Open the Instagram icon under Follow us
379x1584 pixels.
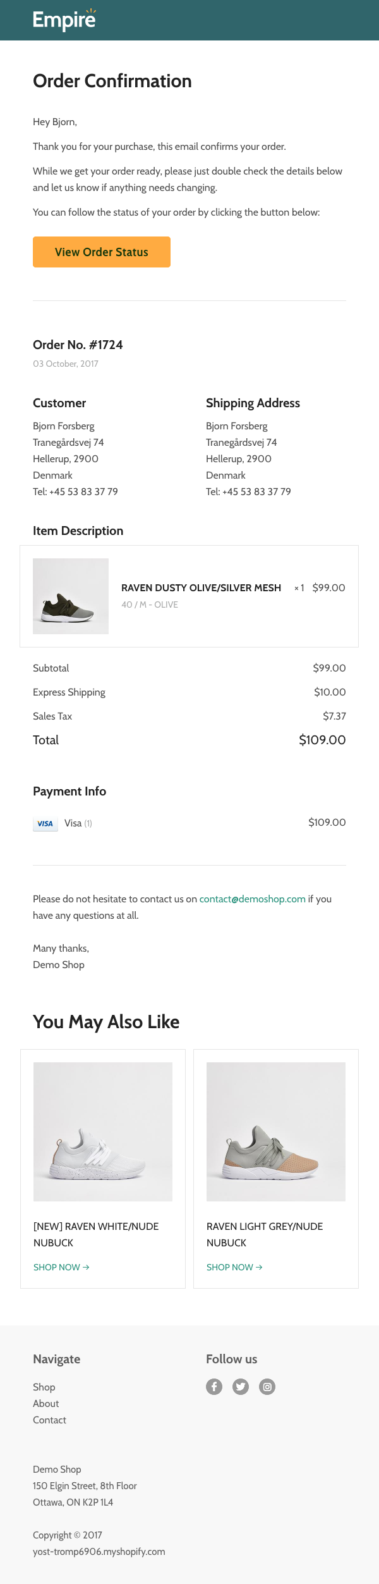[267, 1387]
